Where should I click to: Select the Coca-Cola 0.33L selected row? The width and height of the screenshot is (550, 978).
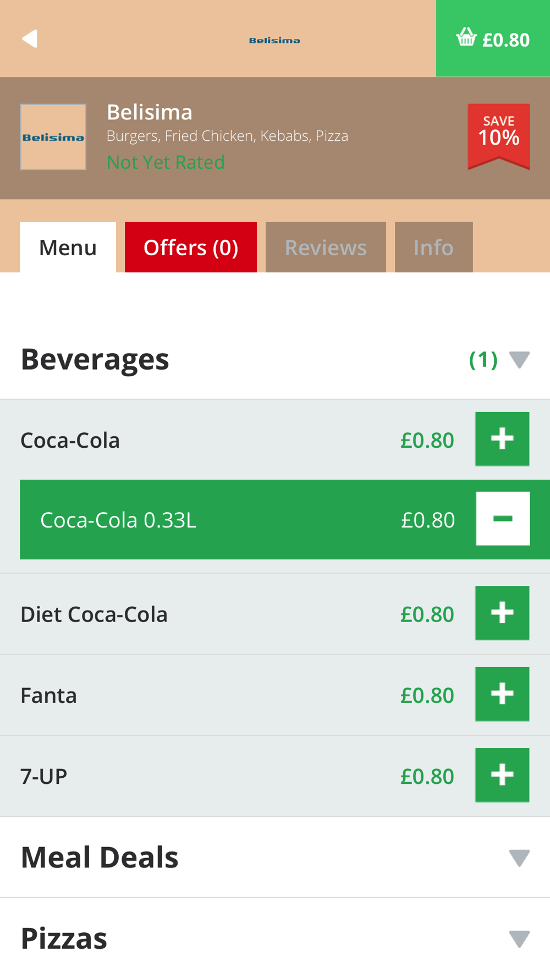[x=220, y=520]
